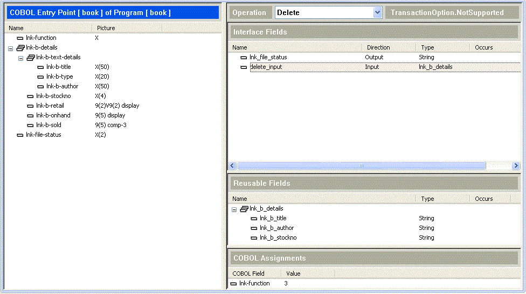Click the Direction column header in Interface Fields
The height and width of the screenshot is (294, 526).
378,47
